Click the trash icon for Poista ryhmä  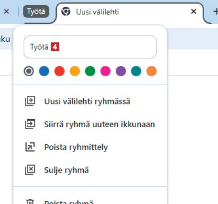pos(30,202)
